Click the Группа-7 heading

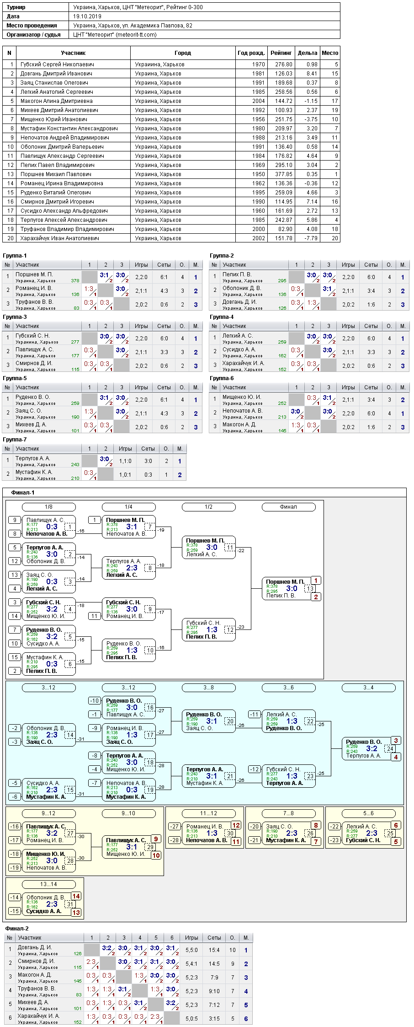(x=15, y=440)
